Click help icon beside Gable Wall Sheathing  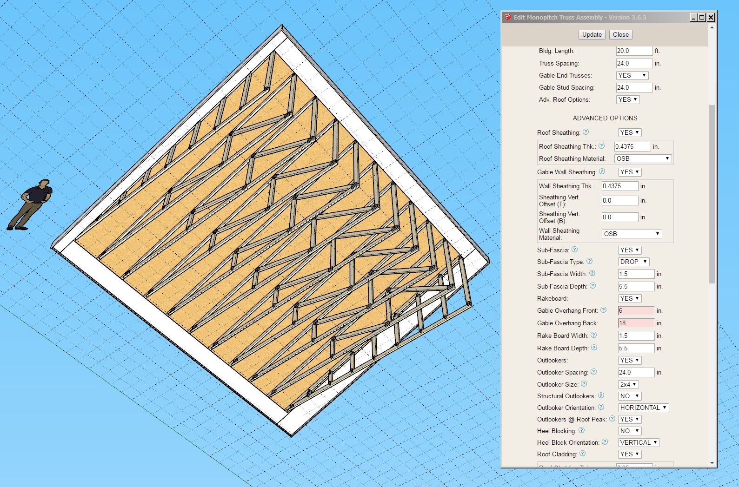click(x=602, y=171)
